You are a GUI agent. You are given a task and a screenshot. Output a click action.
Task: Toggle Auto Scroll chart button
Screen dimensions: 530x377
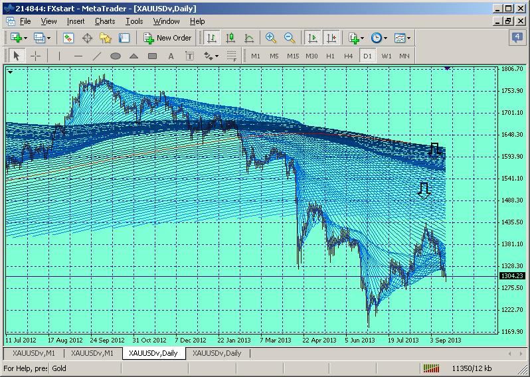tap(312, 38)
